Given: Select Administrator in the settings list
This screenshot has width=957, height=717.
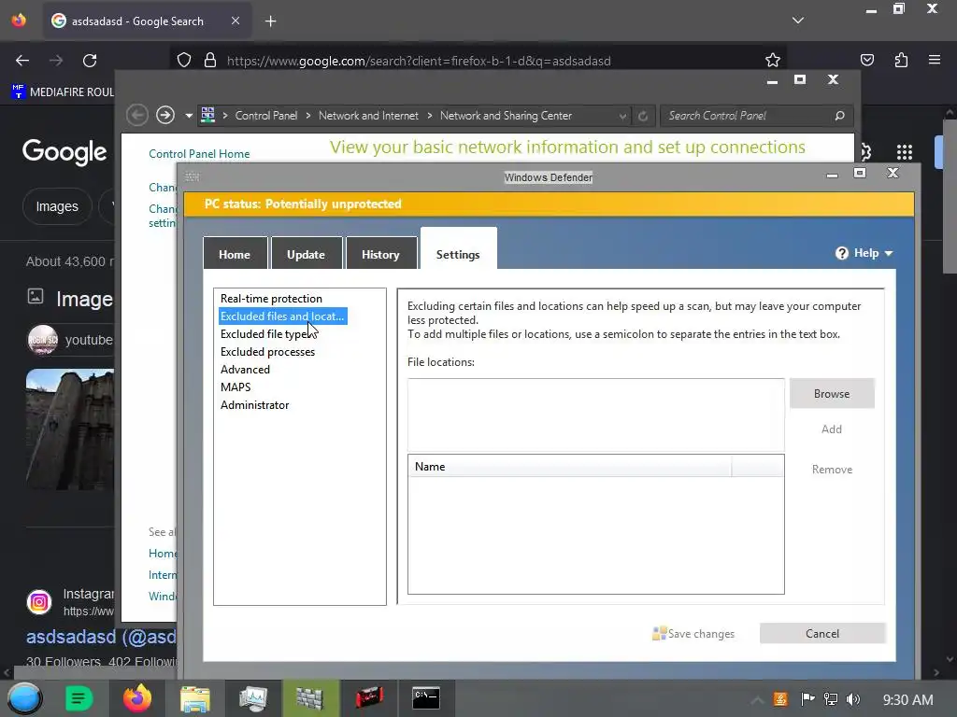Looking at the screenshot, I should click(254, 405).
